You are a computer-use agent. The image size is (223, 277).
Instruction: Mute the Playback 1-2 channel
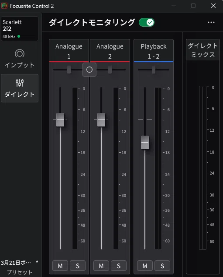pyautogui.click(x=145, y=266)
